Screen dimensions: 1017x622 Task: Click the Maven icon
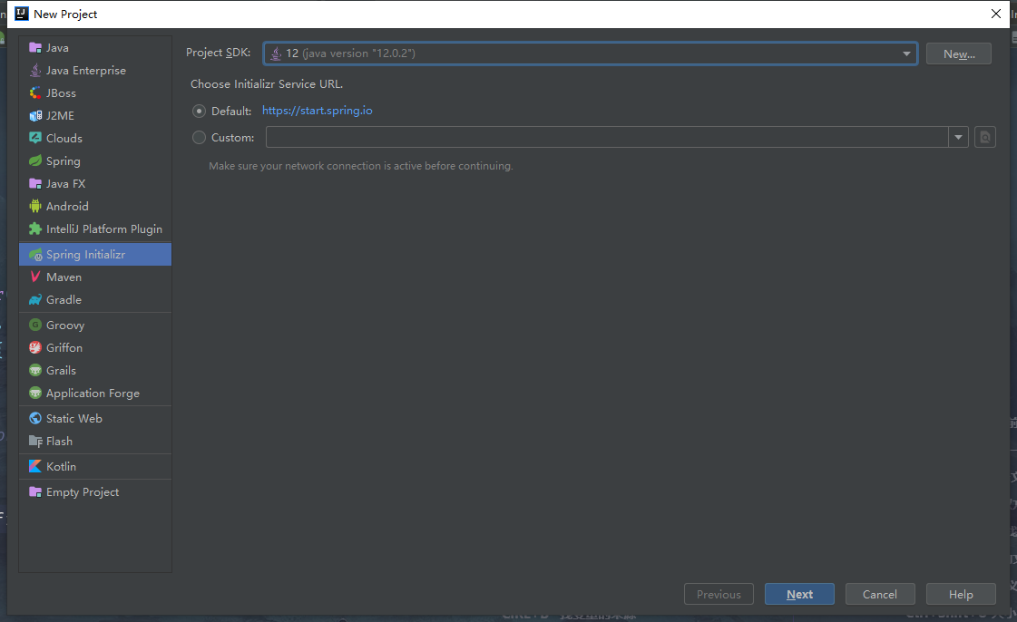pos(35,277)
